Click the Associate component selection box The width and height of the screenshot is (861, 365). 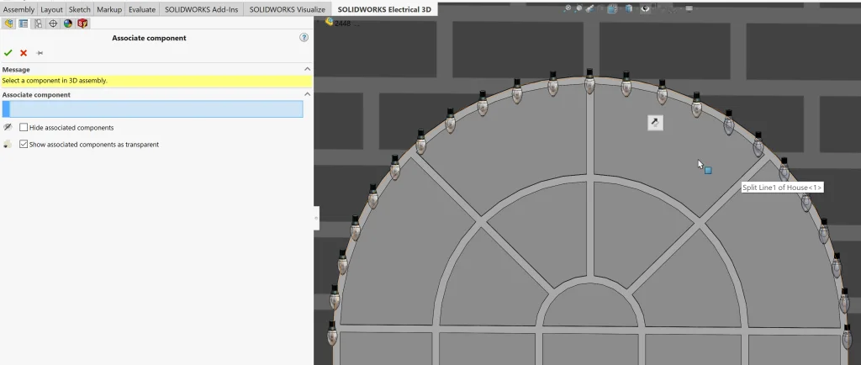click(x=153, y=109)
